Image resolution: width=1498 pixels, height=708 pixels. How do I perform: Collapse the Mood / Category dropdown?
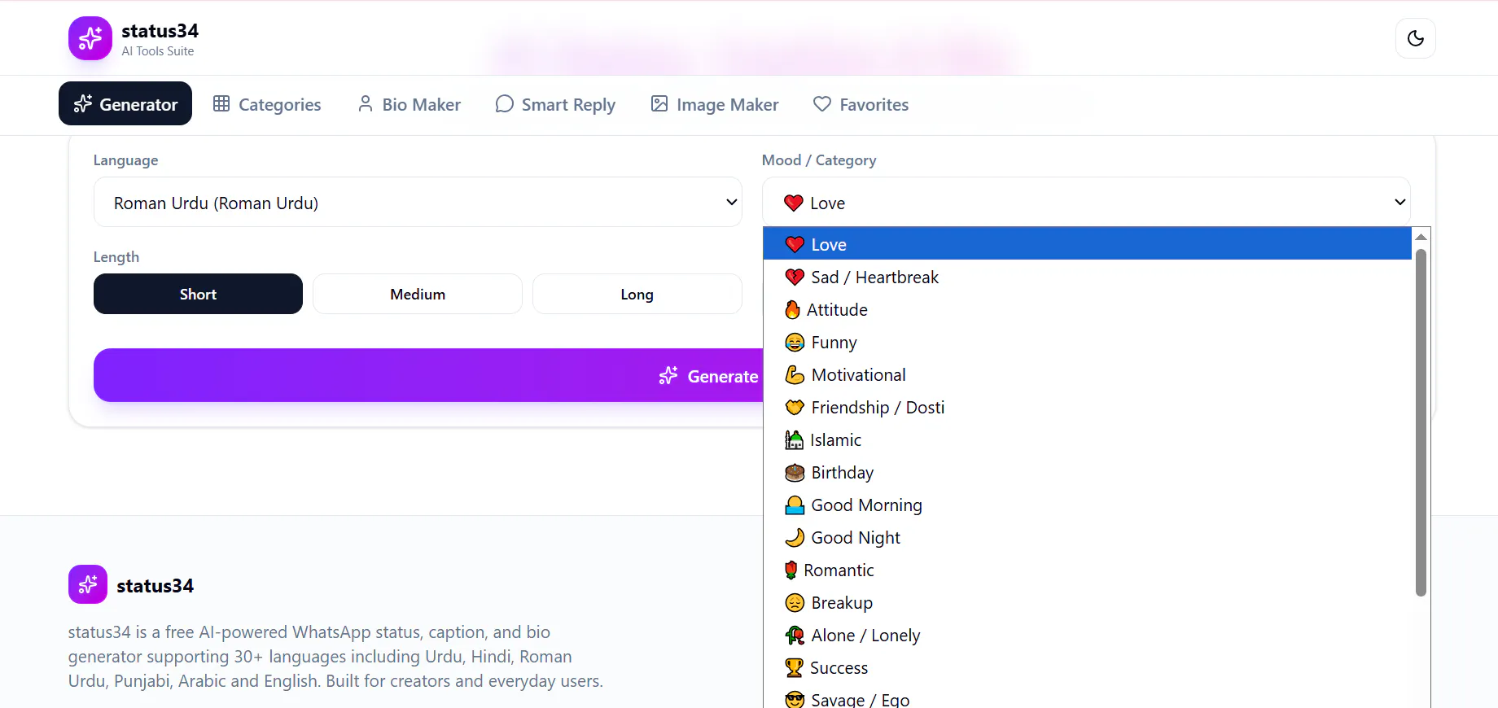tap(1086, 202)
